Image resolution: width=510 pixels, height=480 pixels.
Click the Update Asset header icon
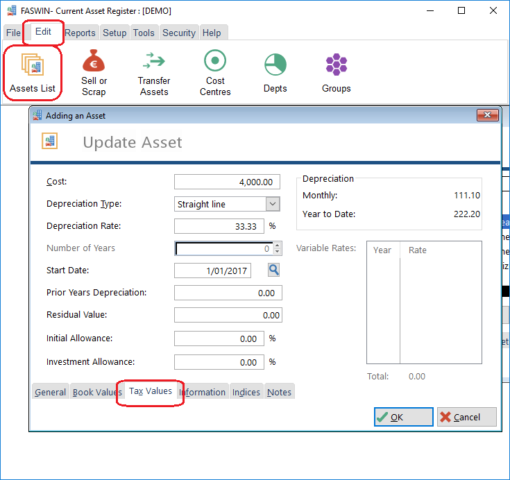point(49,141)
